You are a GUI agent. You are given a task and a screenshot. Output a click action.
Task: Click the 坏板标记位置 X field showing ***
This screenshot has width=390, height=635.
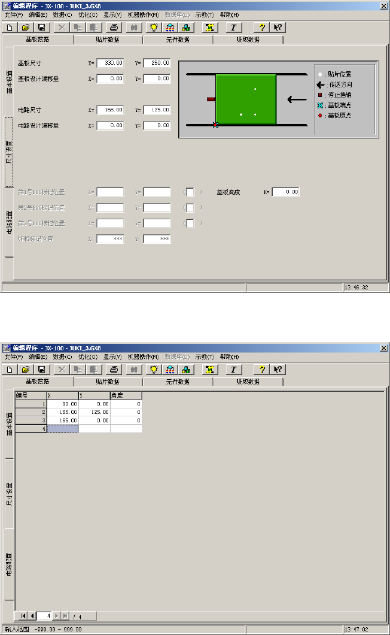click(110, 239)
